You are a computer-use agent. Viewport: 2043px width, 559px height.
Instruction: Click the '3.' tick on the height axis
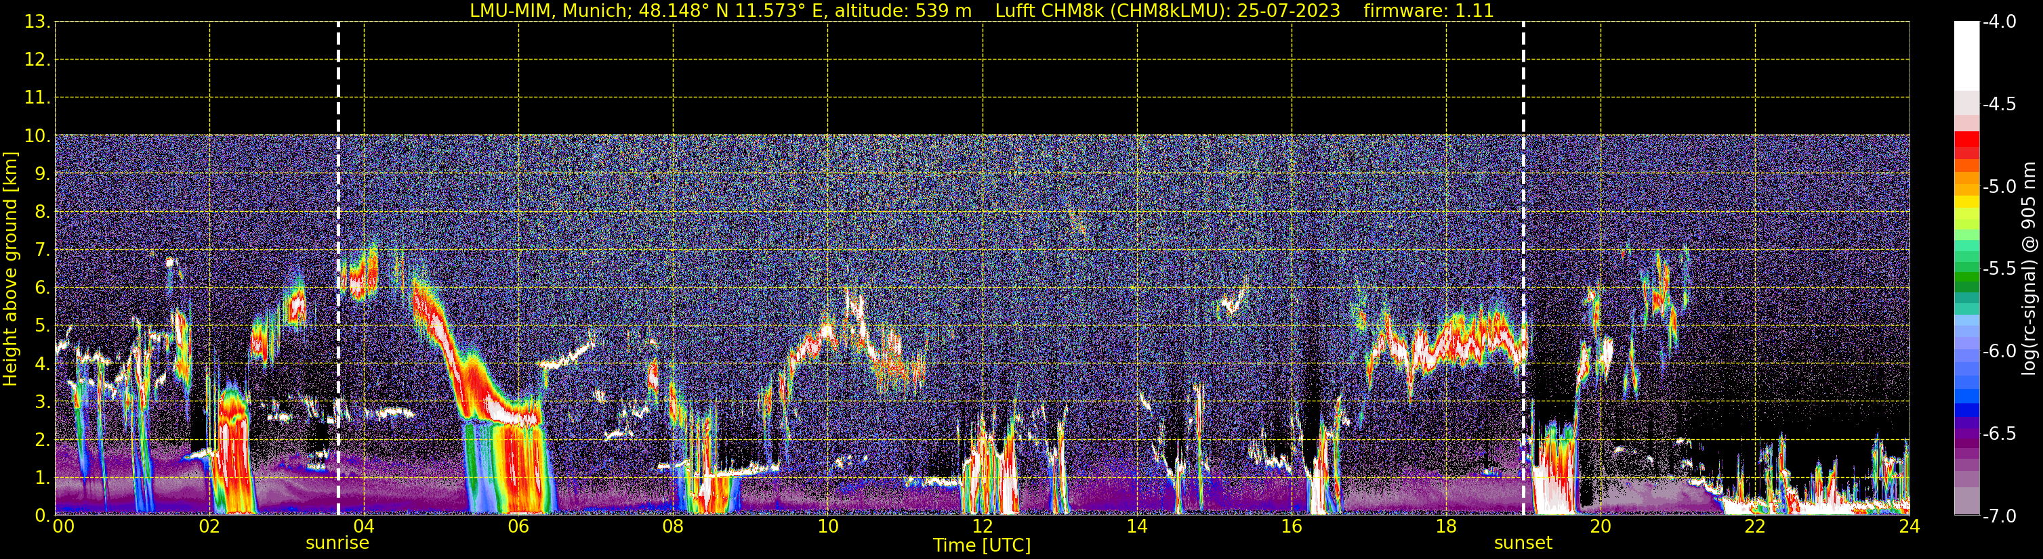pos(43,401)
